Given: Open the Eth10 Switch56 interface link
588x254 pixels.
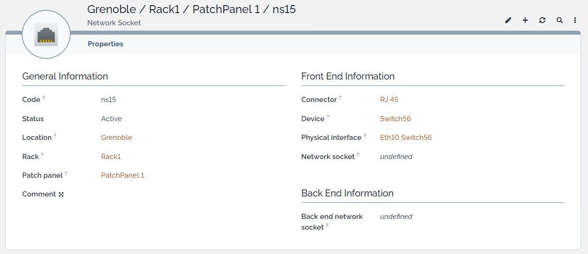Looking at the screenshot, I should tap(406, 138).
